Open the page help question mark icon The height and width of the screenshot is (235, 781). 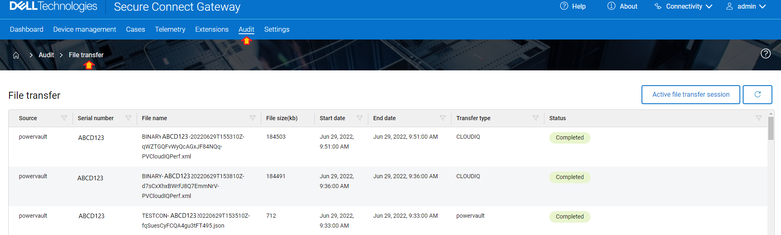click(765, 54)
